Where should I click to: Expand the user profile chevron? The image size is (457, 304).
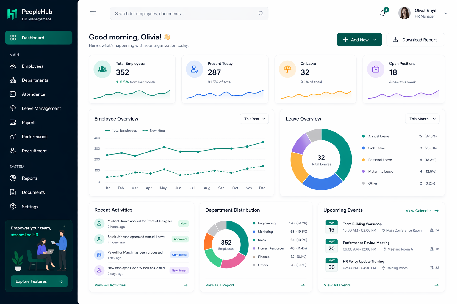[446, 13]
